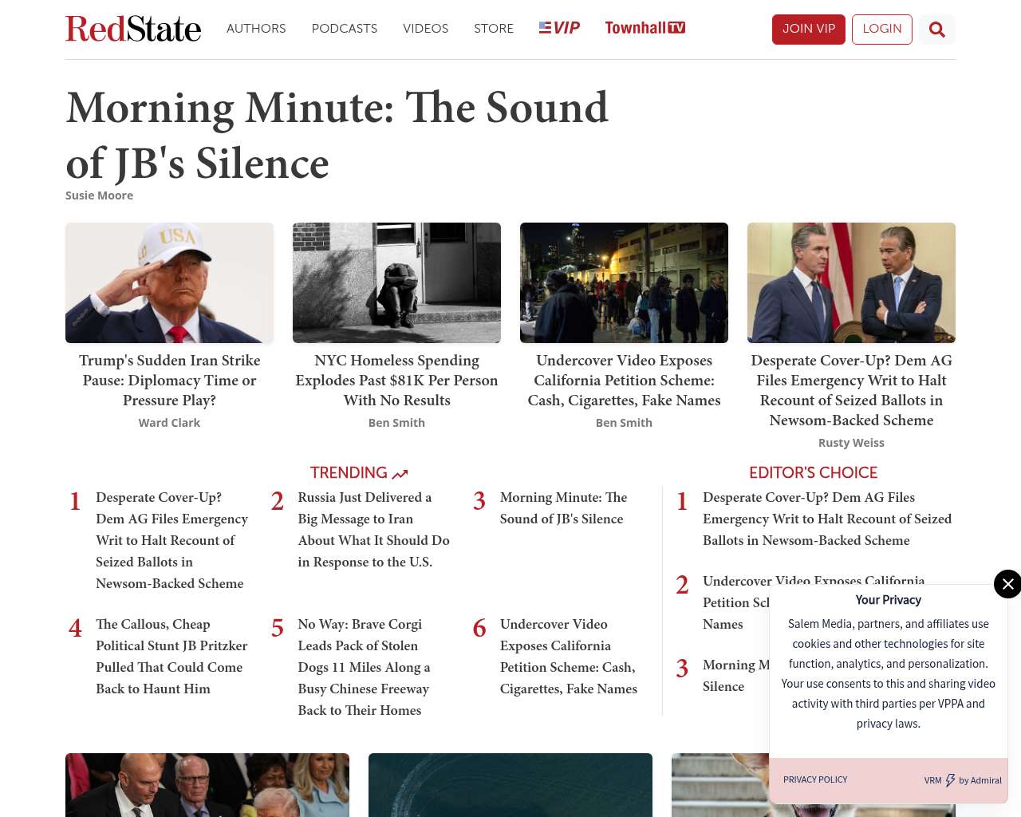Open the NYC homeless black-and-white photo

(x=396, y=282)
